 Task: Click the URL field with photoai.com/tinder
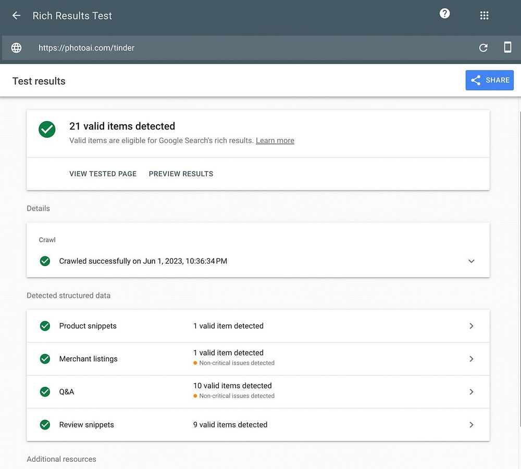pos(86,48)
